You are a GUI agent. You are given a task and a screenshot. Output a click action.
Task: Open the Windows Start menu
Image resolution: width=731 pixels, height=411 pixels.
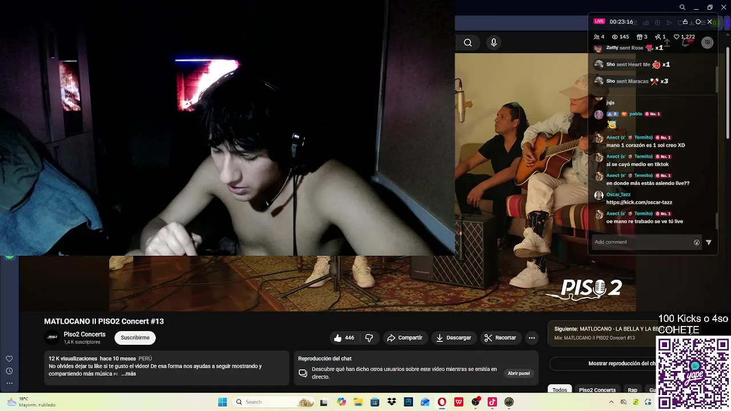point(222,402)
